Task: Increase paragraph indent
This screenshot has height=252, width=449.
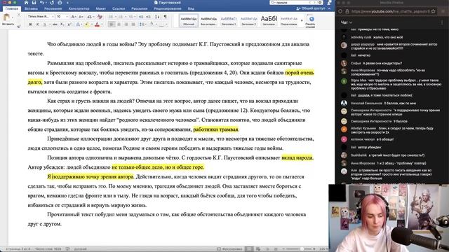Action: pyautogui.click(x=148, y=17)
